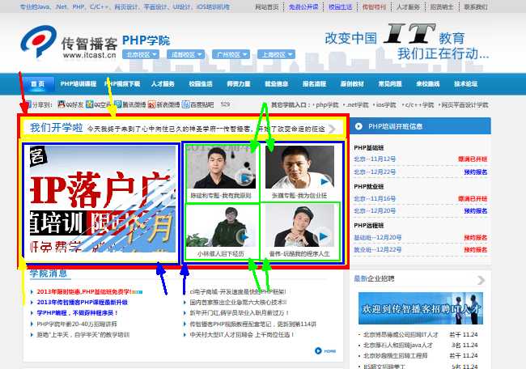Click 免费公开课 in top bar
This screenshot has width=526, height=369.
click(303, 6)
